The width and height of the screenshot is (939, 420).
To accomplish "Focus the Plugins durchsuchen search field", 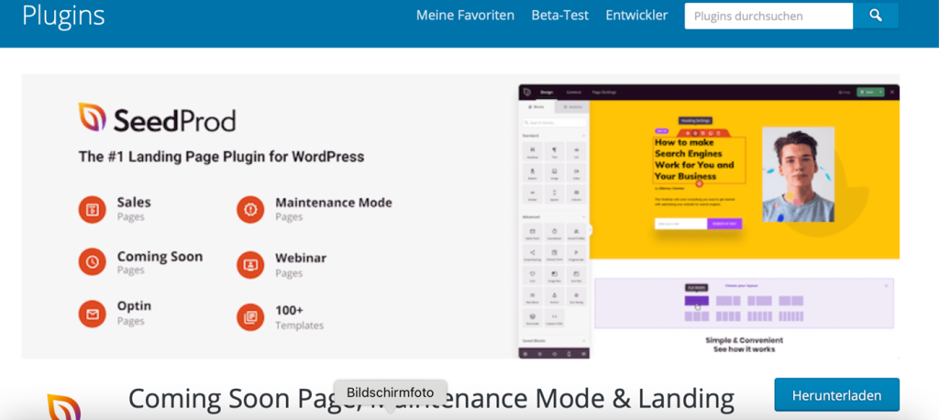I will 768,17.
